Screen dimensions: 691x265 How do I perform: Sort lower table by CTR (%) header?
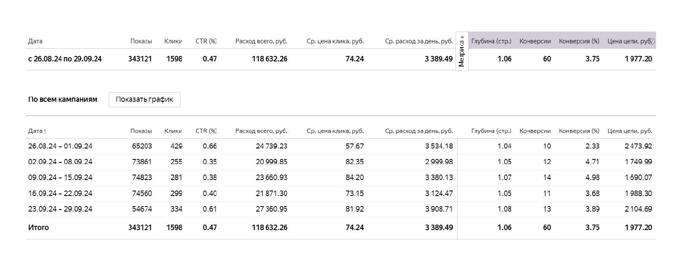206,131
